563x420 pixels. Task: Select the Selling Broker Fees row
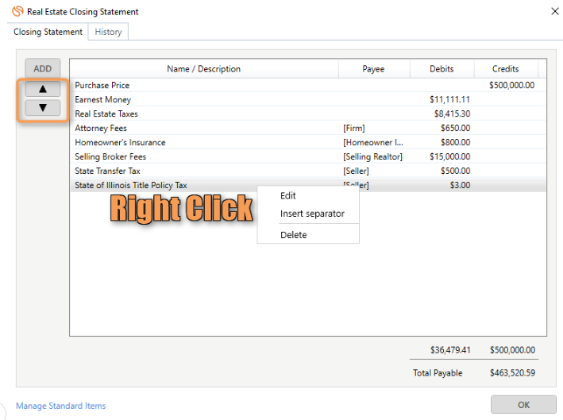coord(110,157)
